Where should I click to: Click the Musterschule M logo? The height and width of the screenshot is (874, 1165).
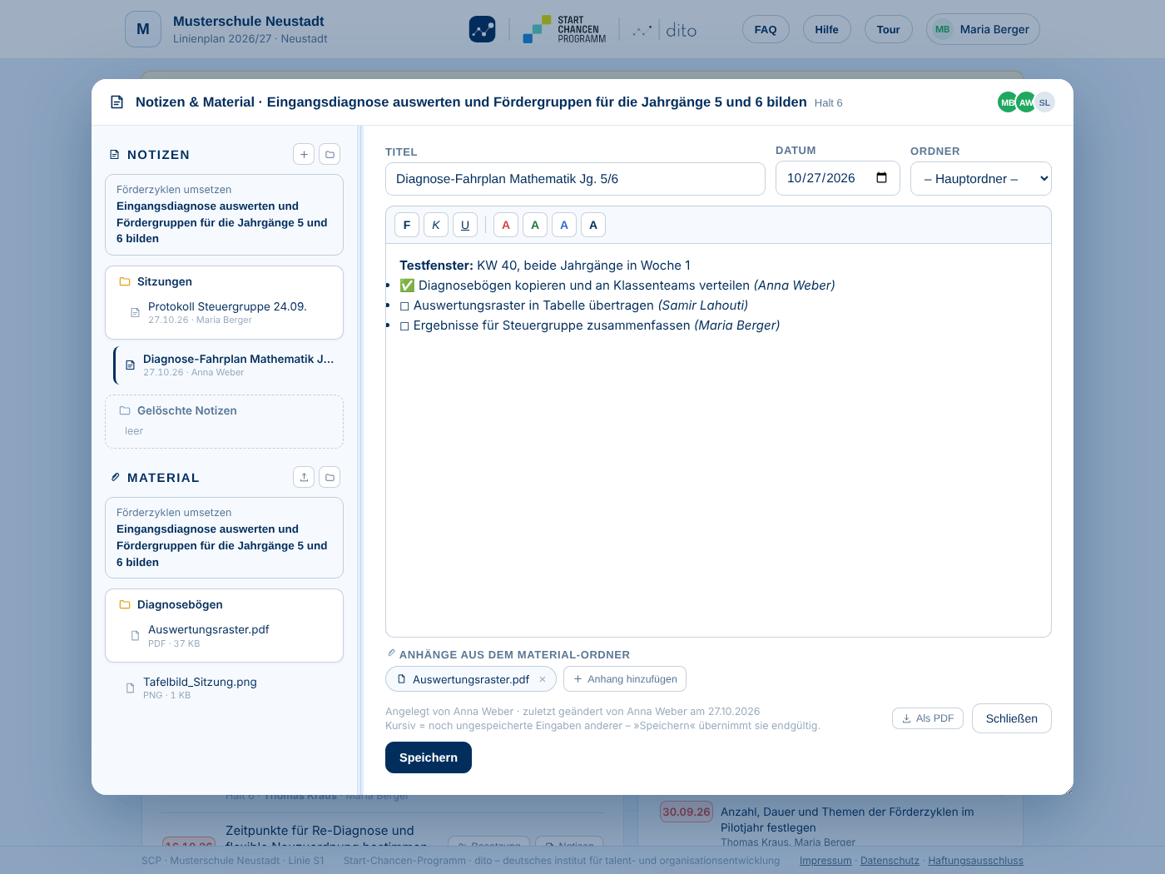pyautogui.click(x=143, y=29)
